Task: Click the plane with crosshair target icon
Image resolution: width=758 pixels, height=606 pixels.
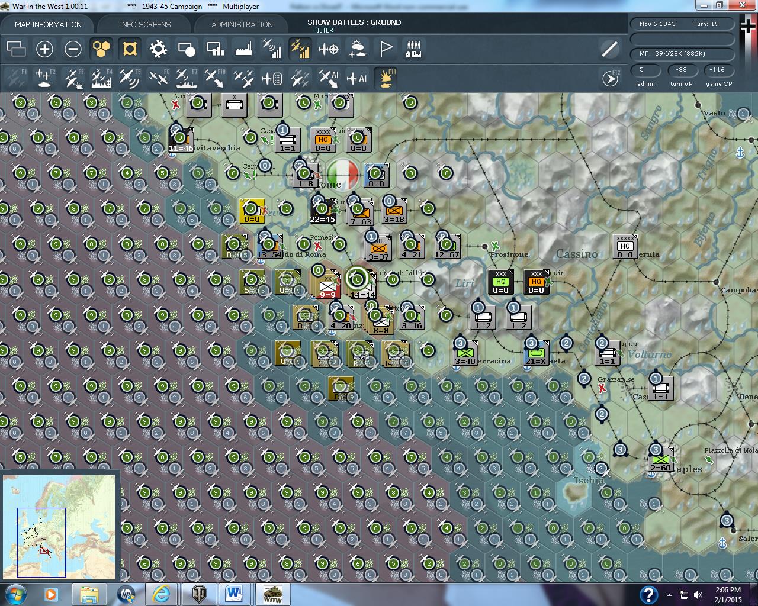Action: (329, 49)
